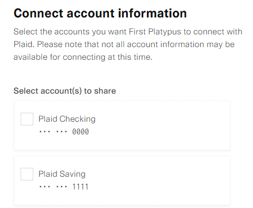The image size is (253, 208).
Task: Check the Plaid Checking checkbox
Action: pyautogui.click(x=27, y=119)
